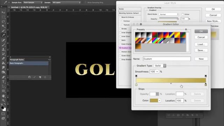Select the Move tool

tap(3, 13)
